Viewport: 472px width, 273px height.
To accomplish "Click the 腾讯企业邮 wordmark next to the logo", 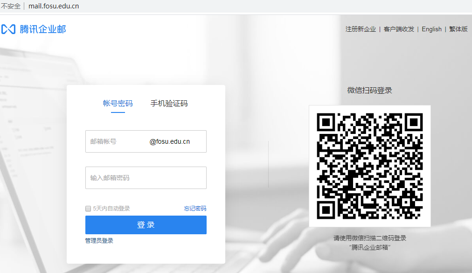I will (44, 29).
